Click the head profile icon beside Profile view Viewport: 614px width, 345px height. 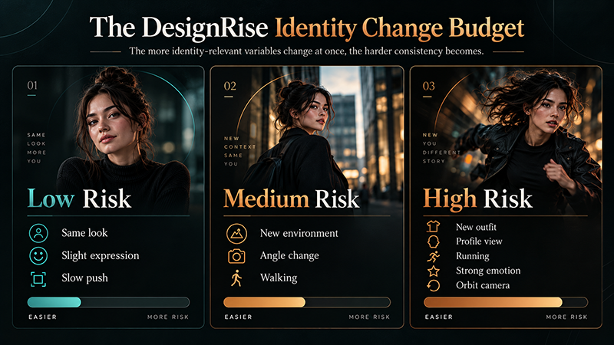[433, 242]
